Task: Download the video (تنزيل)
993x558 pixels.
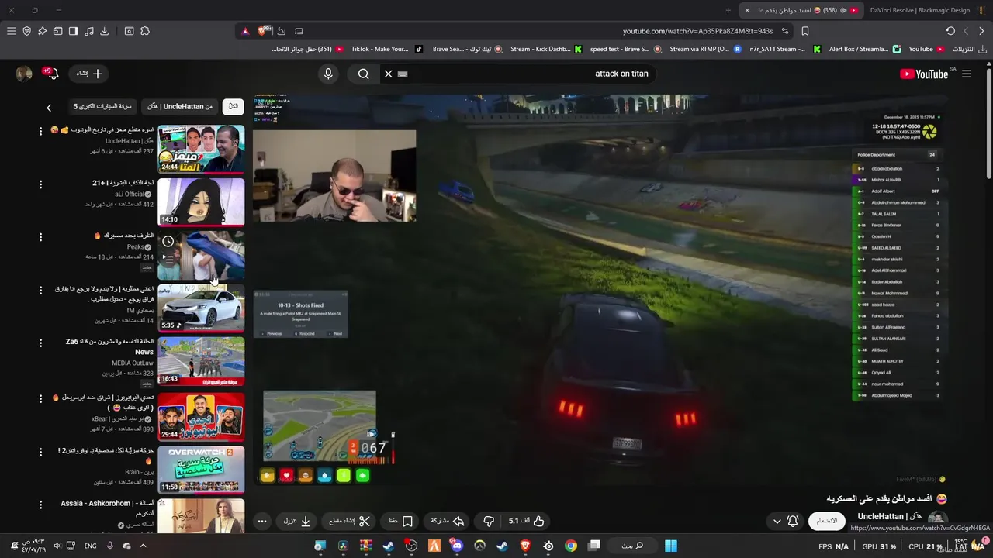Action: click(x=297, y=521)
